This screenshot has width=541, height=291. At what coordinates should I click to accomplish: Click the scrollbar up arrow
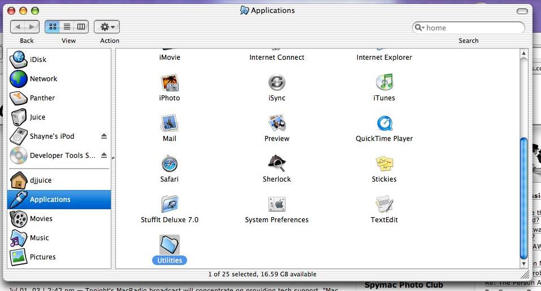click(523, 54)
